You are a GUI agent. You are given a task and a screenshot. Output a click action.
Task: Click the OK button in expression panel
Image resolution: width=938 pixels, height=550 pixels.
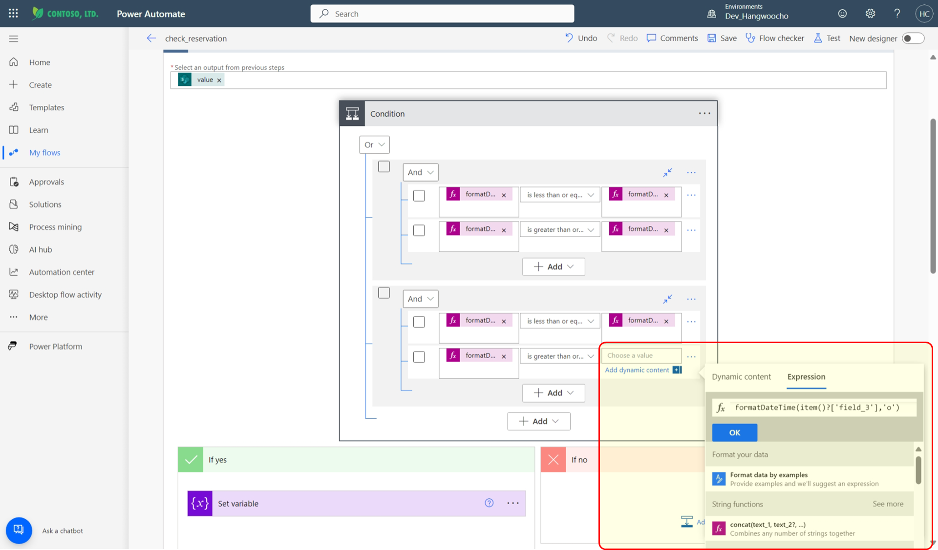(734, 432)
